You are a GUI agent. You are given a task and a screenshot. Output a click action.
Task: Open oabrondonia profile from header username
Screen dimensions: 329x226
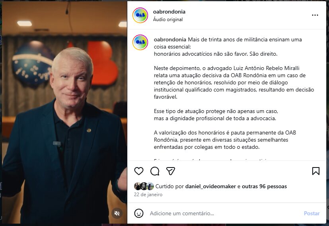click(169, 12)
